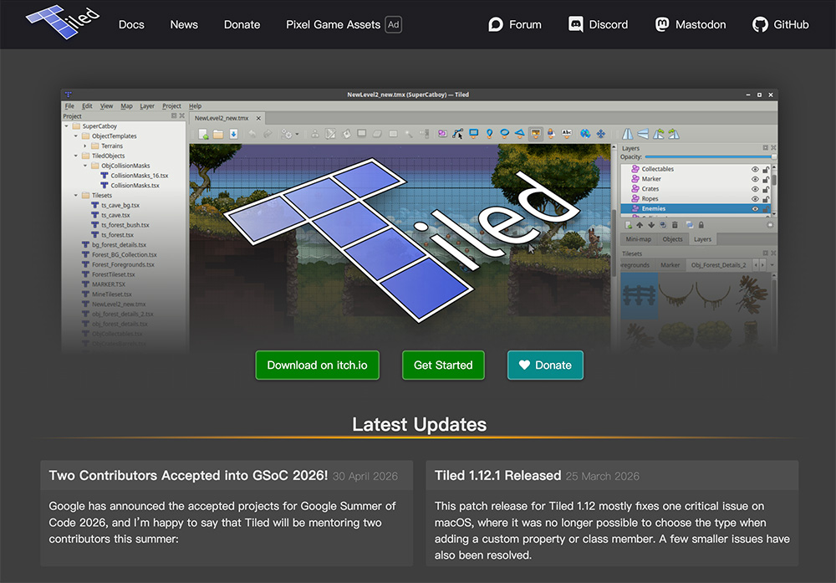The image size is (836, 583).
Task: Select the Insert Polygon tool
Action: point(520,134)
